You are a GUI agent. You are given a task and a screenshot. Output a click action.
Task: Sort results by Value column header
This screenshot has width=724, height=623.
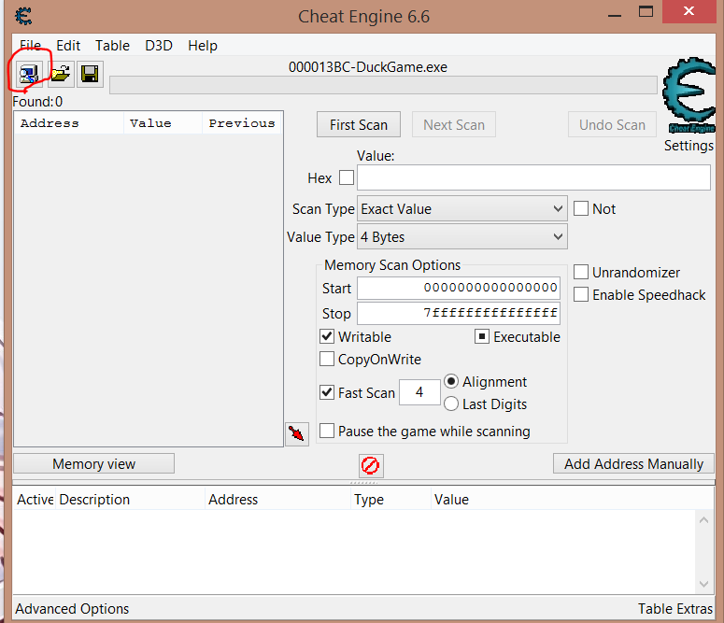[x=163, y=123]
